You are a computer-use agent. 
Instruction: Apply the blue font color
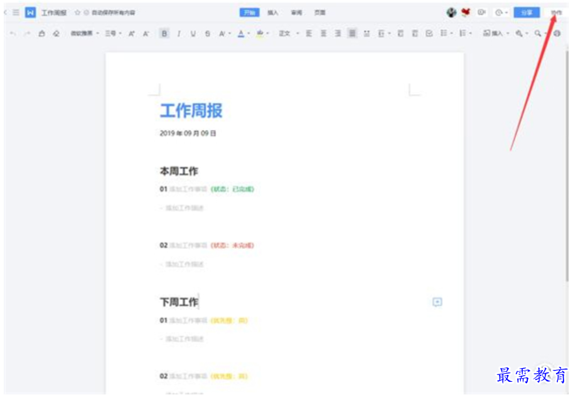tap(241, 34)
